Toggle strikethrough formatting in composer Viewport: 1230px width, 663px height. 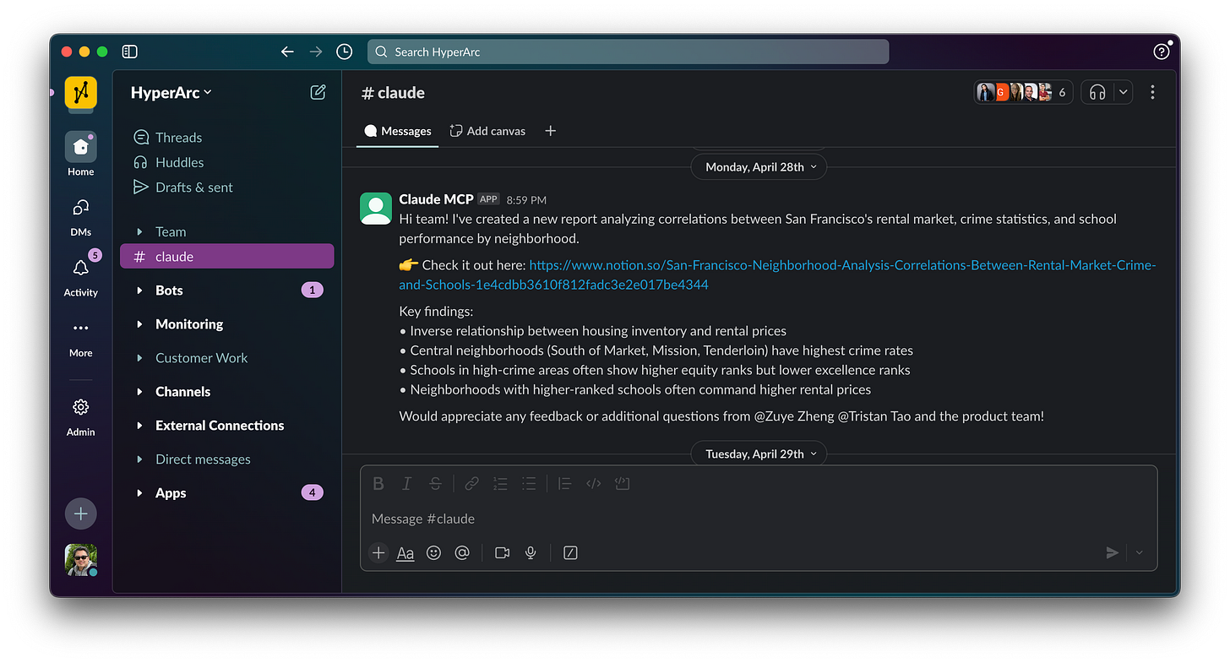(x=435, y=483)
